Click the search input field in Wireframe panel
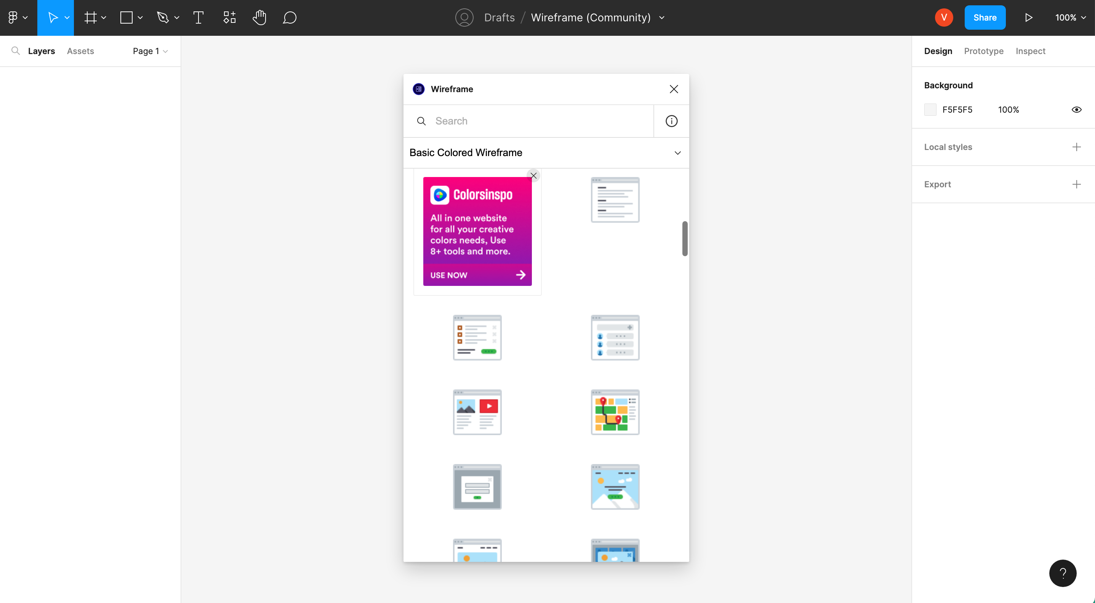Image resolution: width=1095 pixels, height=603 pixels. pos(539,121)
